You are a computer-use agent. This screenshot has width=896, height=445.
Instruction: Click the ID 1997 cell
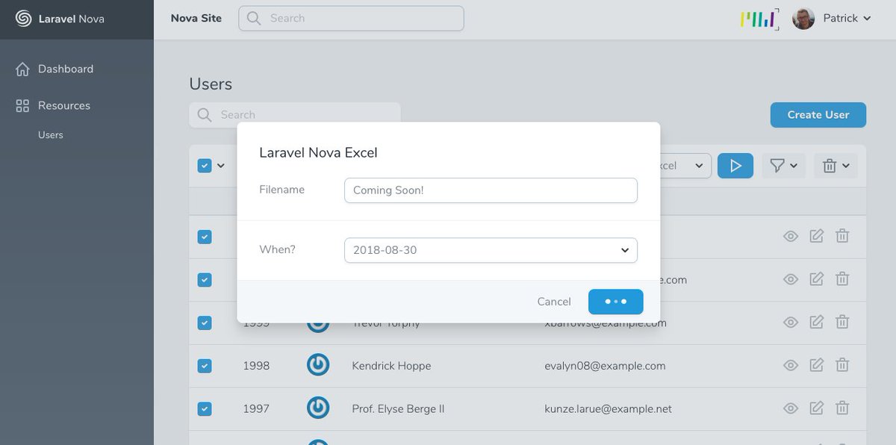coord(256,409)
